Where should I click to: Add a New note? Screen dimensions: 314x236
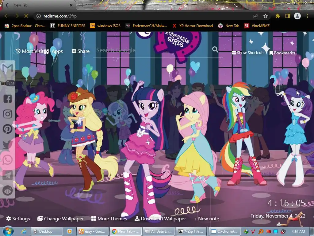206,219
